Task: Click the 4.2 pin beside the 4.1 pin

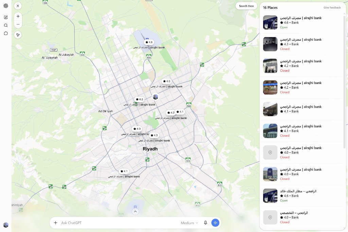Action: 171,113
